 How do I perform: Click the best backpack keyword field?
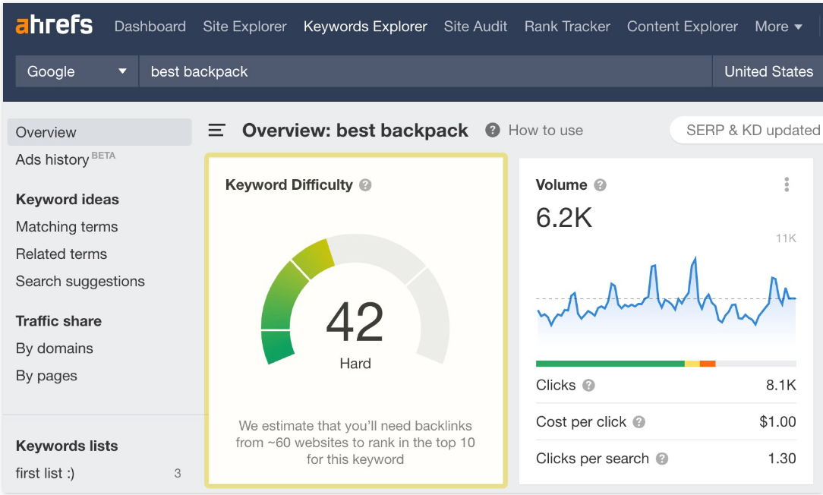pyautogui.click(x=425, y=71)
